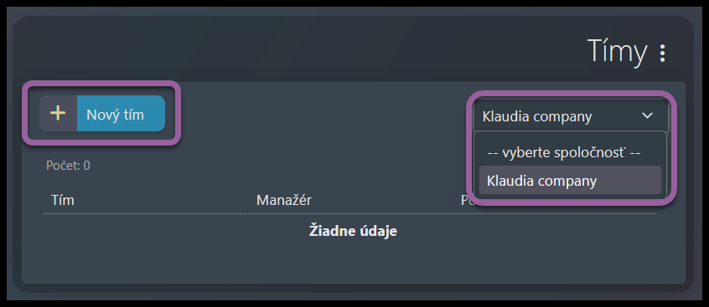Click the Počet: 0 counter label

(x=68, y=166)
